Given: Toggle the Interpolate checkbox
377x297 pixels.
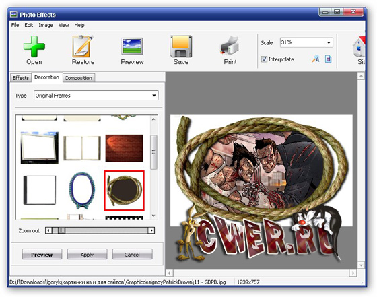Looking at the screenshot, I should tap(264, 59).
